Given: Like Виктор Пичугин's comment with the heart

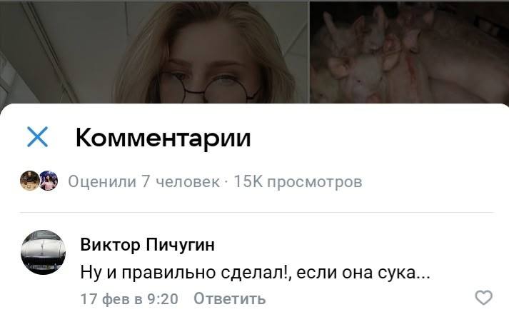Looking at the screenshot, I should click(484, 298).
